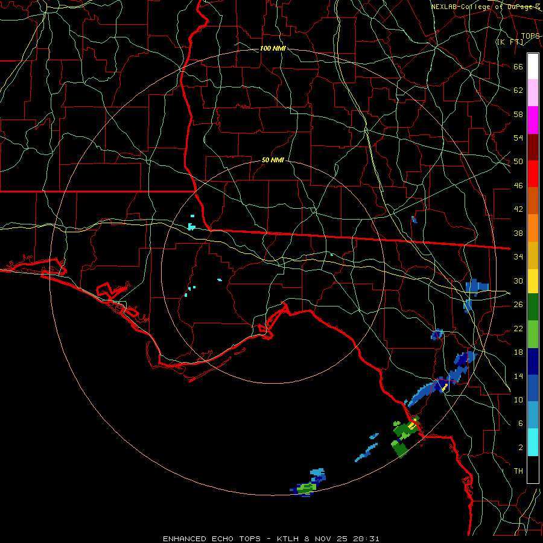Click the legend value "50"

click(518, 162)
